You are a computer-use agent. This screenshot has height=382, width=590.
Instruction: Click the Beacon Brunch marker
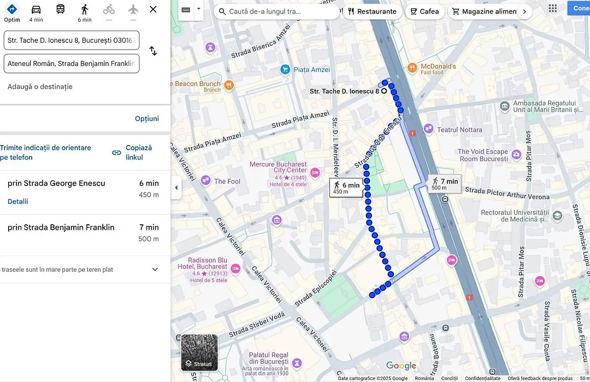(x=229, y=85)
